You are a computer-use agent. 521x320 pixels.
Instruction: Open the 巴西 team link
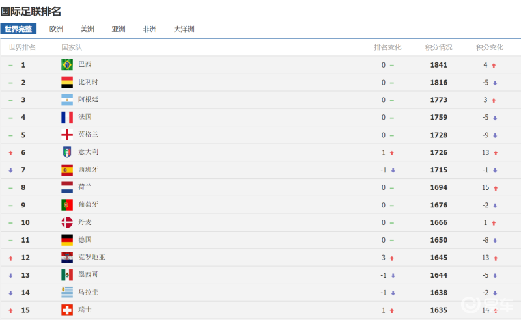85,64
